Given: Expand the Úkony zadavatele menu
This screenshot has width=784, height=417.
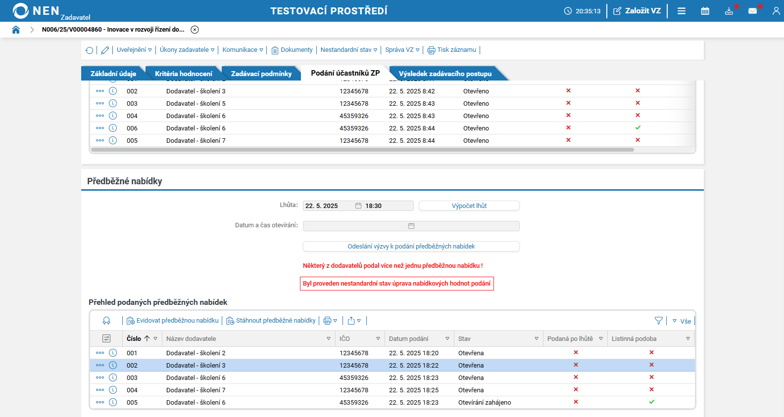Looking at the screenshot, I should click(x=187, y=50).
